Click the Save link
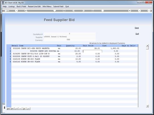Screen dimensions: 154x115 click(137, 28)
